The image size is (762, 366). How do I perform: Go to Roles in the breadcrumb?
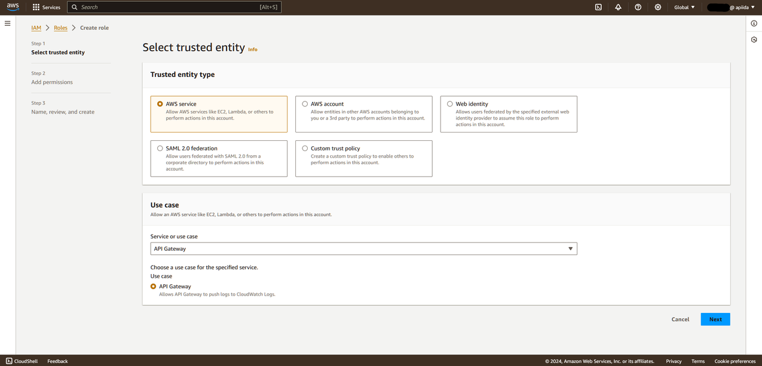click(60, 27)
